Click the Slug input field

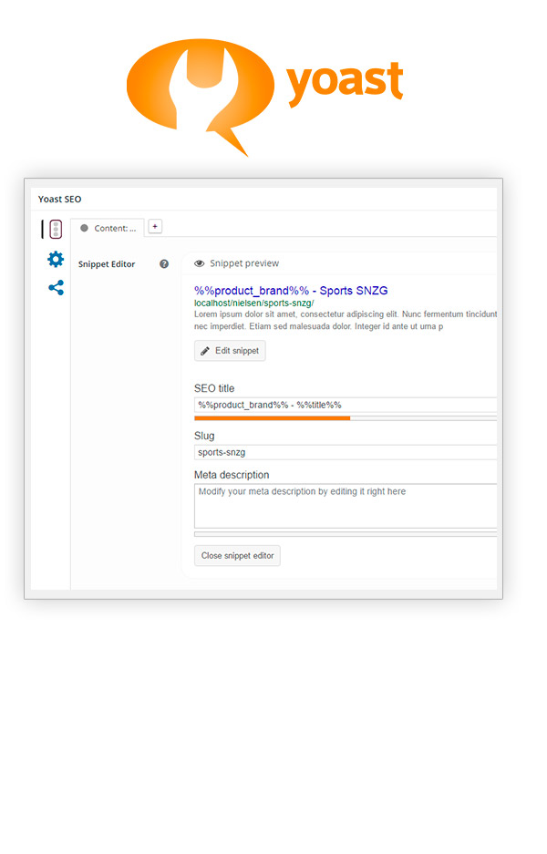coord(346,452)
